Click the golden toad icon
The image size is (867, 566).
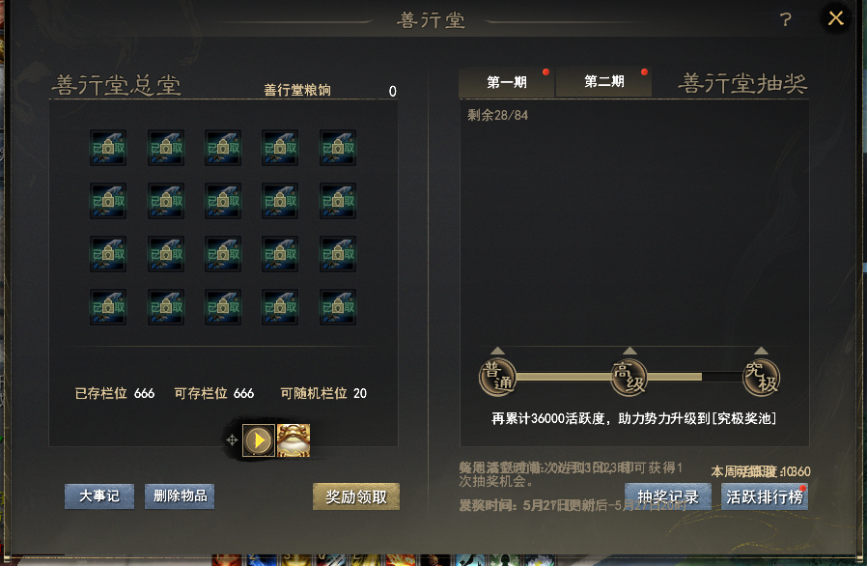click(294, 440)
